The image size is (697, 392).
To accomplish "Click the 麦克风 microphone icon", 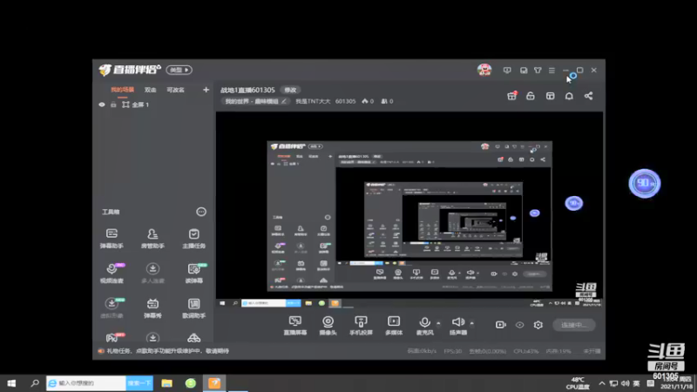I will 424,321.
